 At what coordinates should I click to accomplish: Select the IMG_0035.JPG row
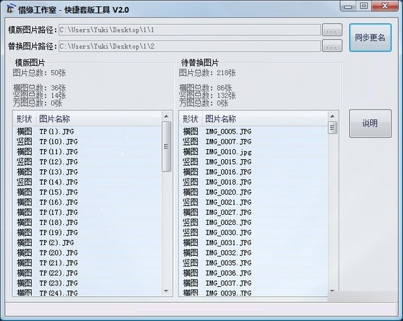coord(253,263)
